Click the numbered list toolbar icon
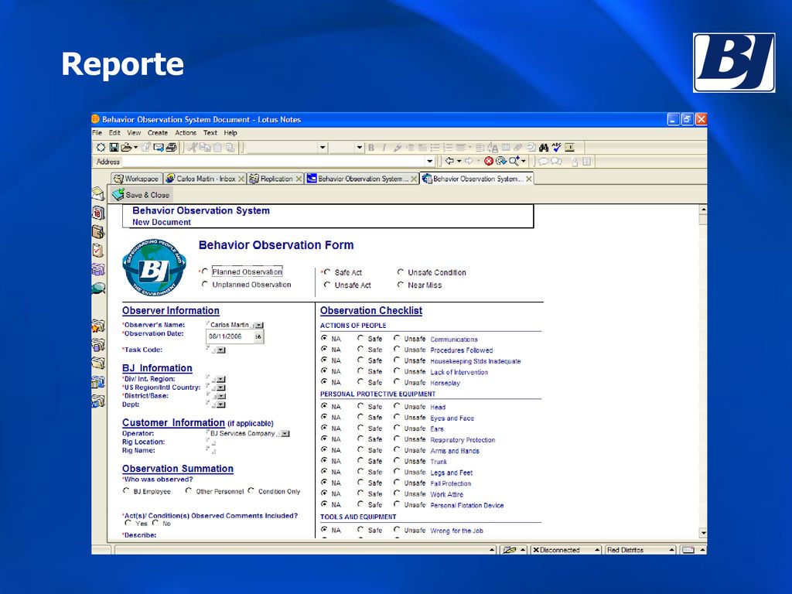 pos(448,148)
